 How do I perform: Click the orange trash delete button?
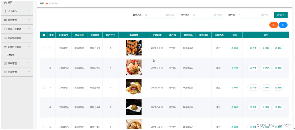pyautogui.click(x=274, y=25)
